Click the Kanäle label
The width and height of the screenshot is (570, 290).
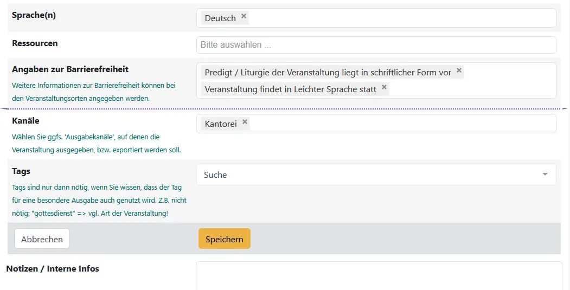tap(25, 120)
